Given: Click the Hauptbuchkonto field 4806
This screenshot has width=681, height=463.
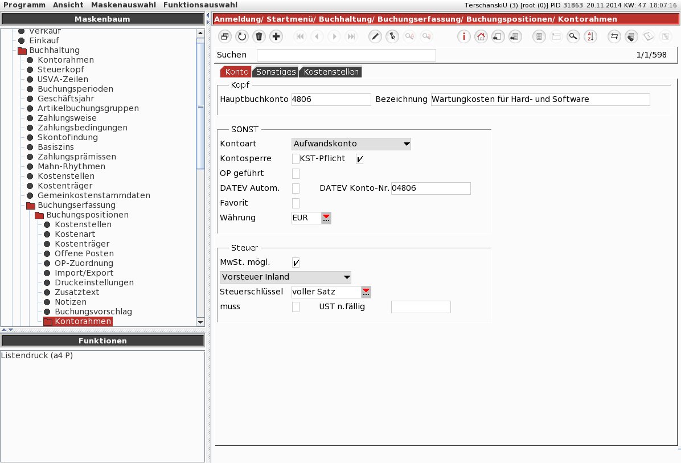Looking at the screenshot, I should [x=331, y=100].
